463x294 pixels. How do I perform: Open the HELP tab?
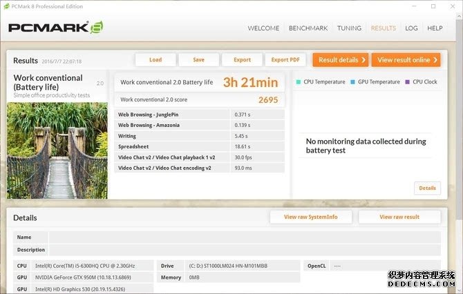click(x=435, y=28)
